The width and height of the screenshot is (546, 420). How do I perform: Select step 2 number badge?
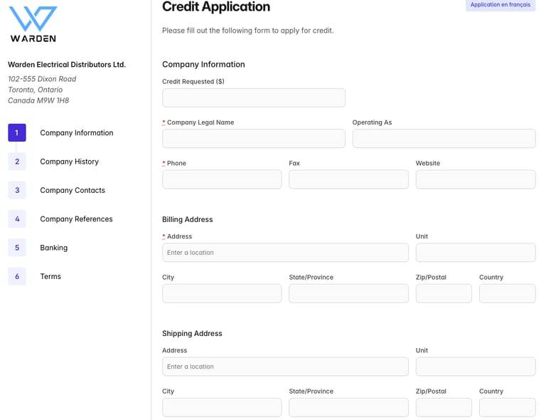click(x=17, y=162)
